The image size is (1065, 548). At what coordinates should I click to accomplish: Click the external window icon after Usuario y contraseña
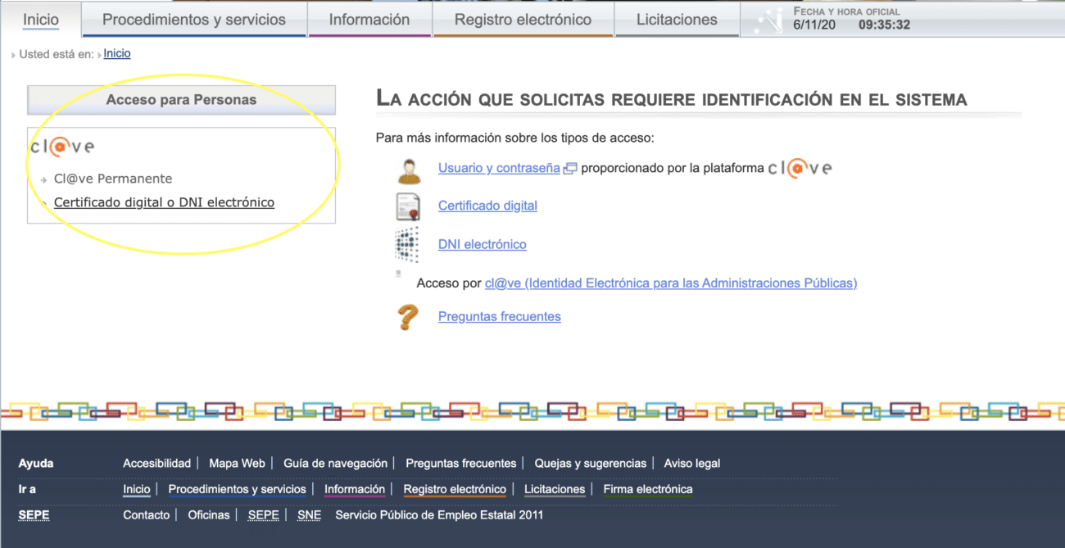pos(571,167)
